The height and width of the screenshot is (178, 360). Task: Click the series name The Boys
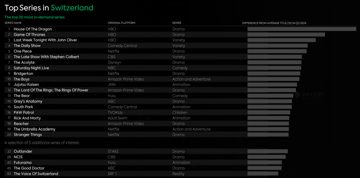point(21,79)
